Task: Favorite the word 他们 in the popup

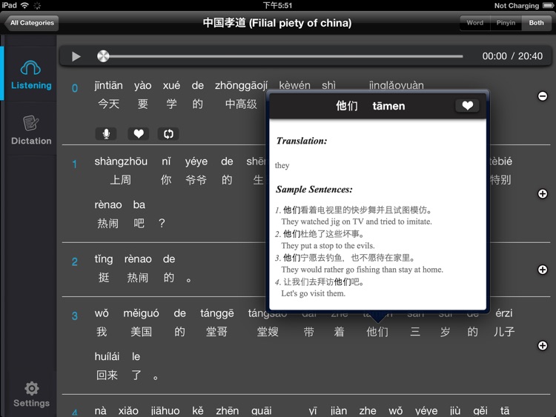Action: tap(467, 106)
